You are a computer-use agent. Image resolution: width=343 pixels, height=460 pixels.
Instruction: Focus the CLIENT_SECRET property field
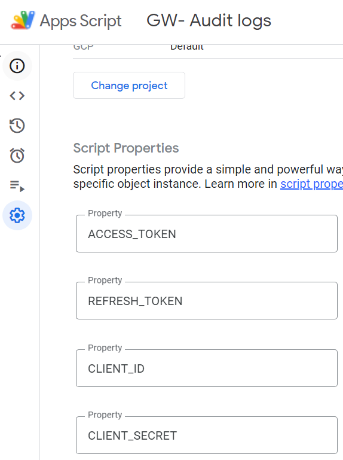207,435
